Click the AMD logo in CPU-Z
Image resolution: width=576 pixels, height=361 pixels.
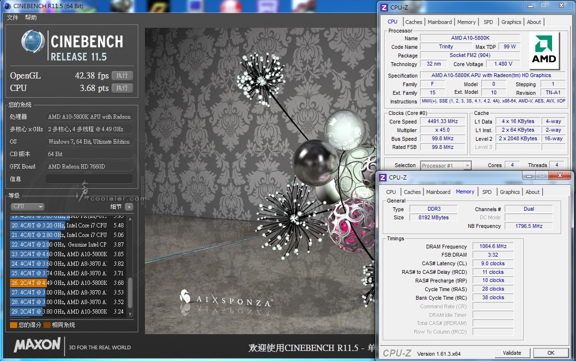tap(544, 52)
